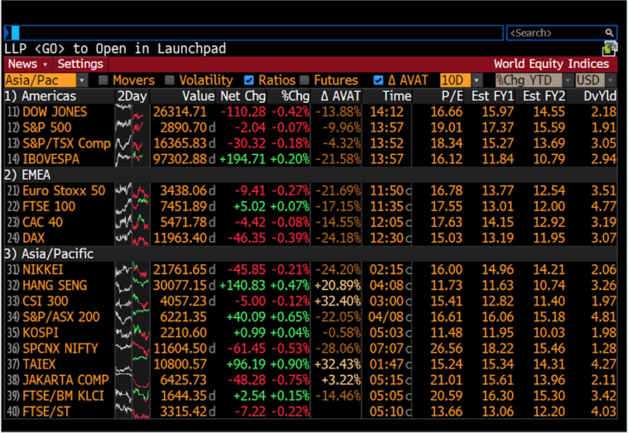Enable the Volatility checkbox
628x433 pixels.
pos(170,80)
